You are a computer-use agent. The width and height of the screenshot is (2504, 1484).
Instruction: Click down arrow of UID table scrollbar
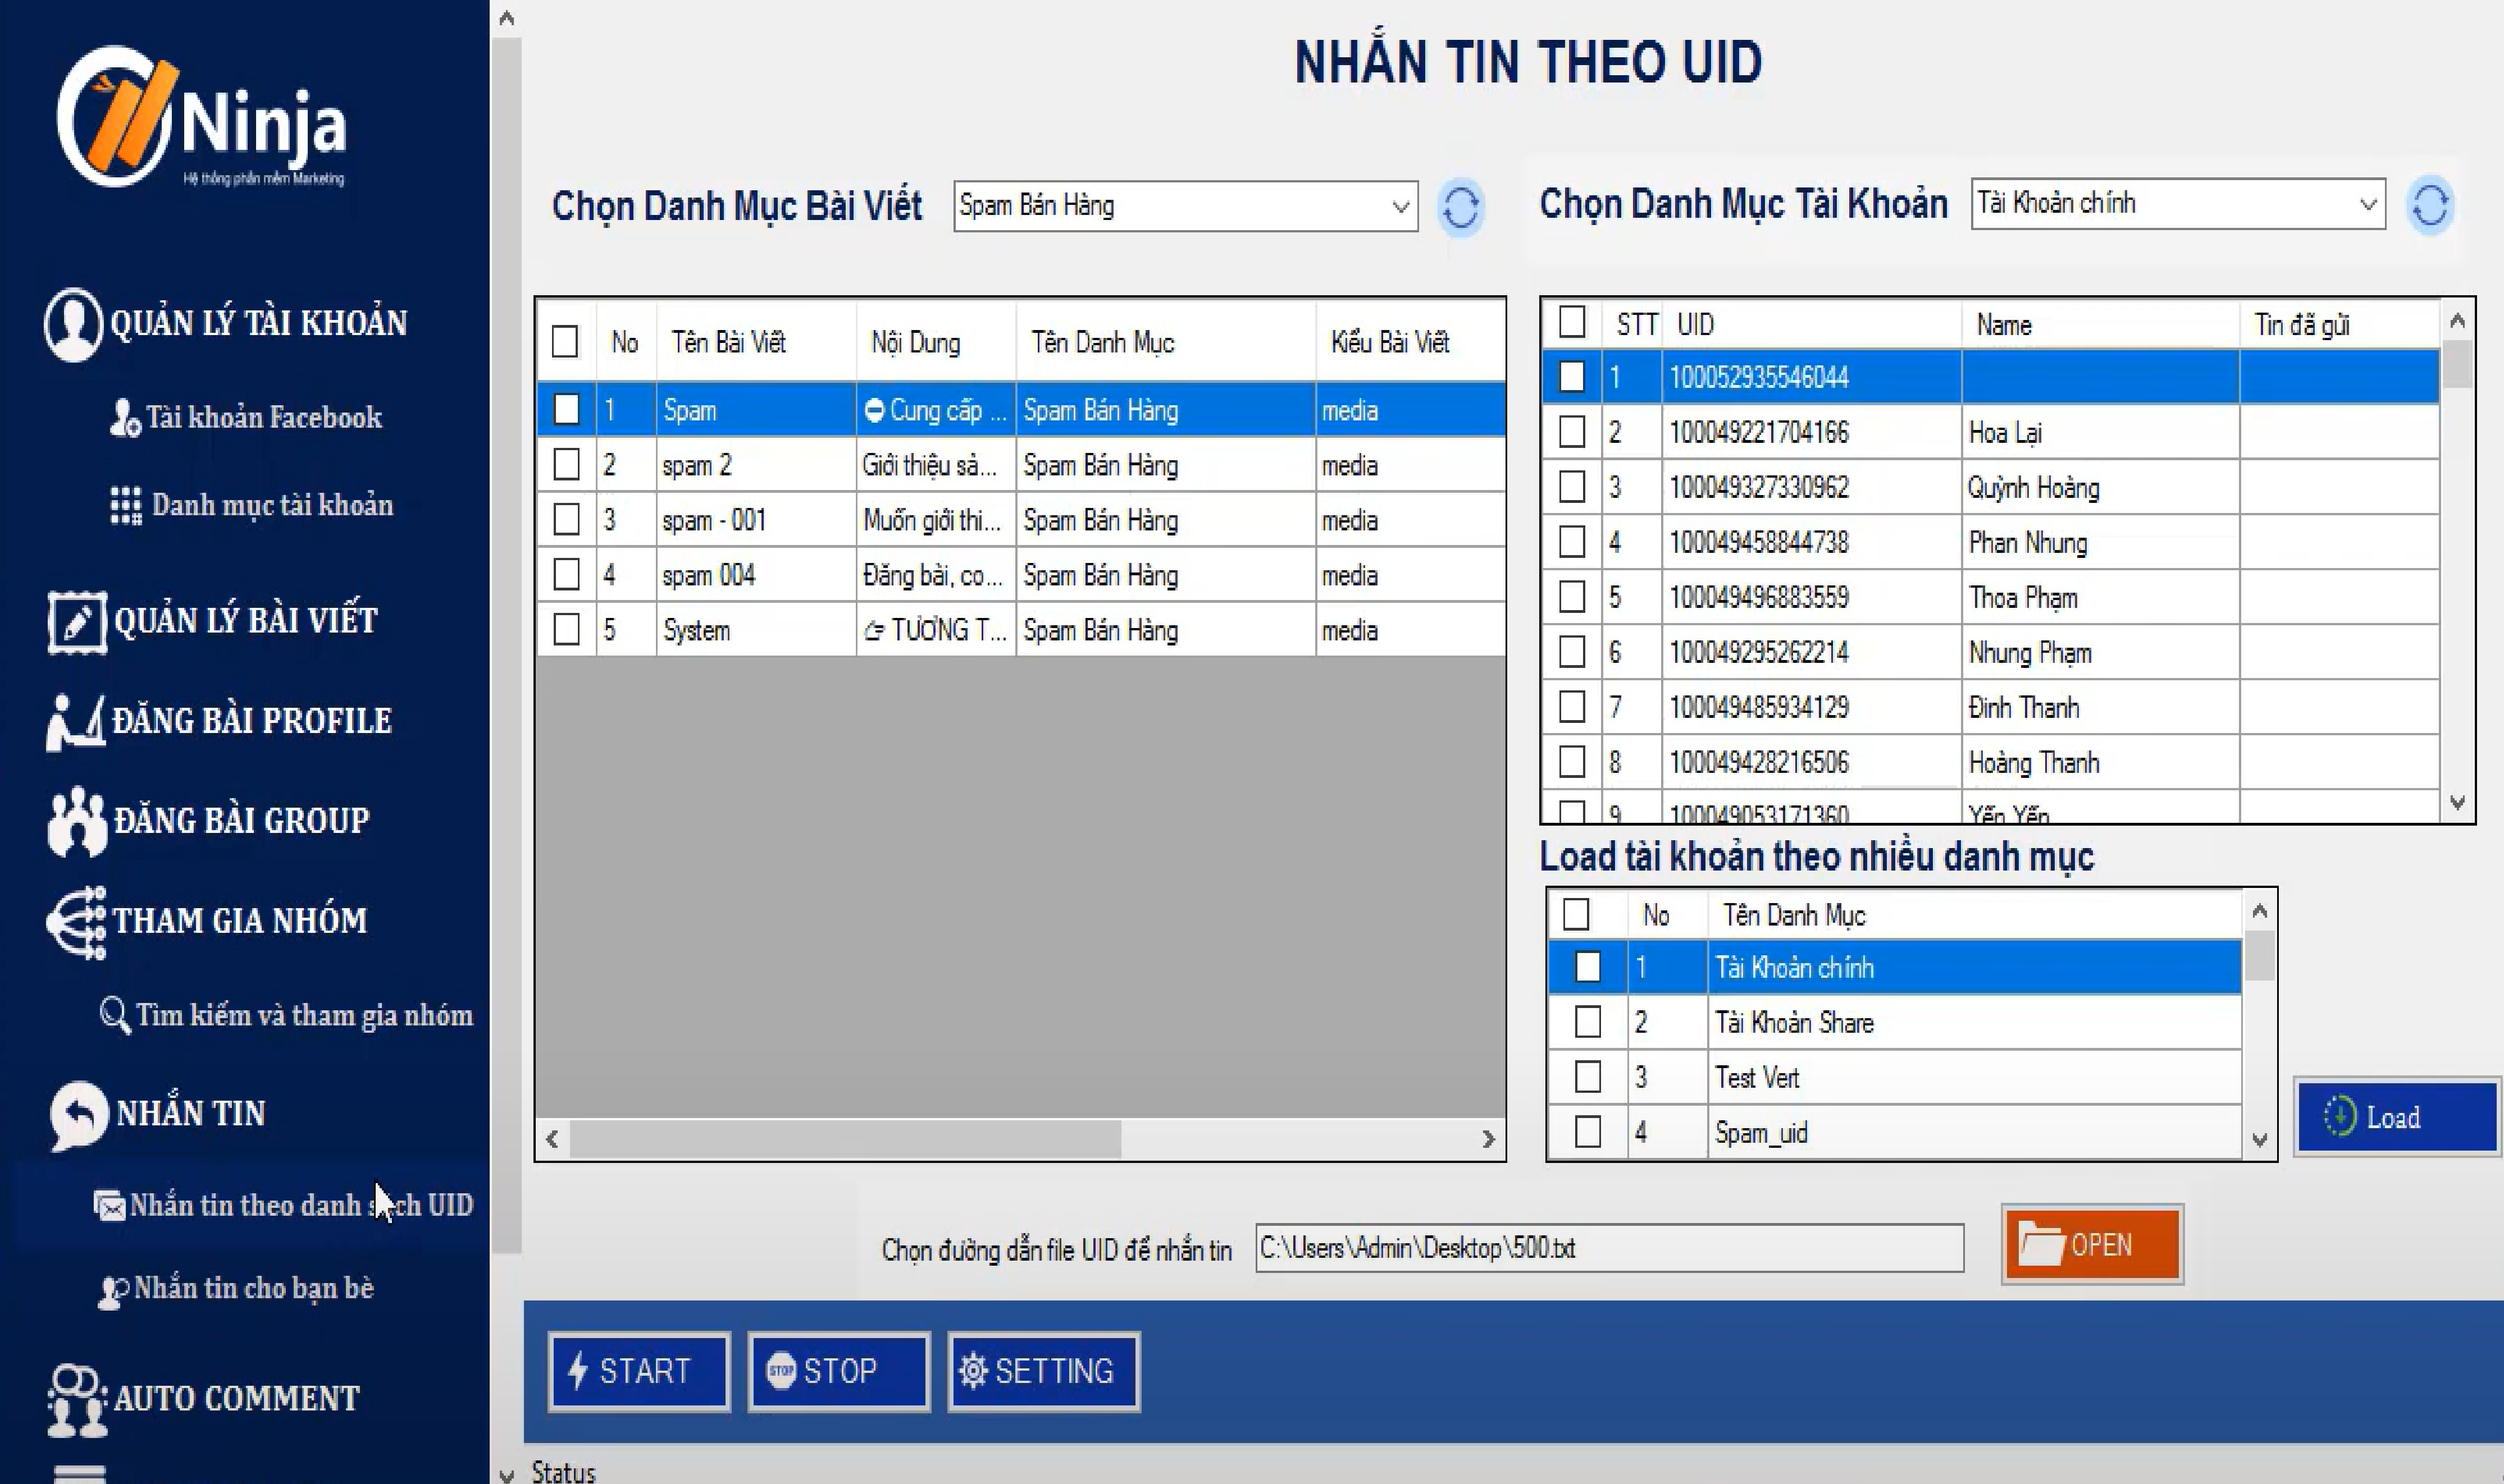[x=2458, y=803]
